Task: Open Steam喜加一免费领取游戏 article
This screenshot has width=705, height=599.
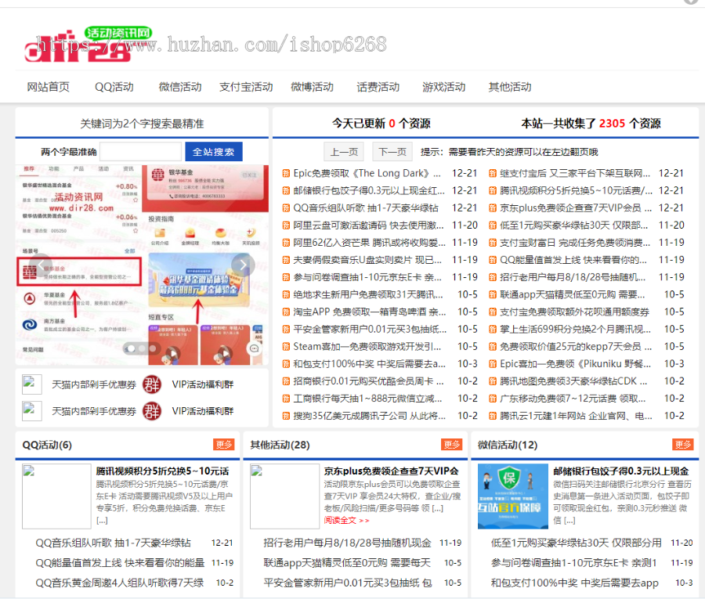Action: (x=367, y=347)
